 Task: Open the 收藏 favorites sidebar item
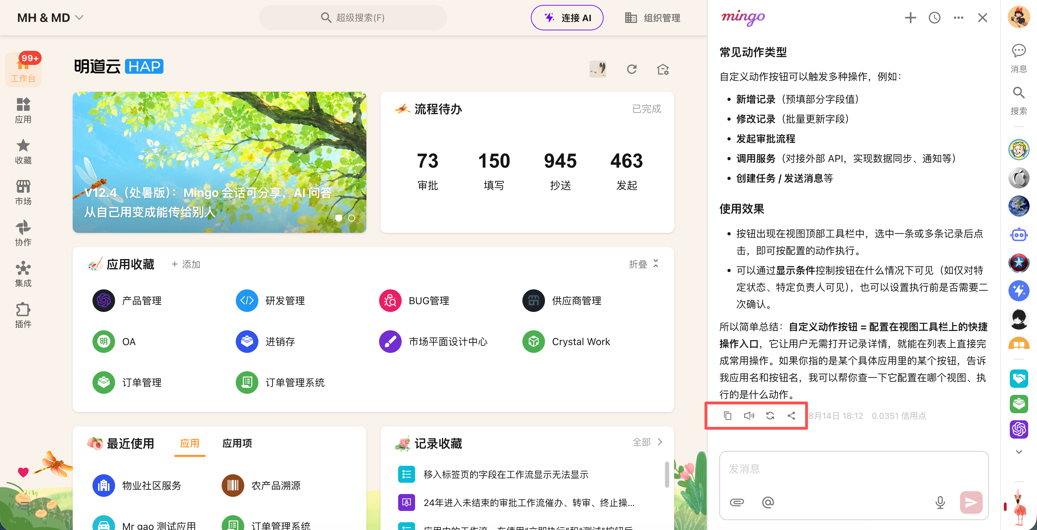point(23,151)
